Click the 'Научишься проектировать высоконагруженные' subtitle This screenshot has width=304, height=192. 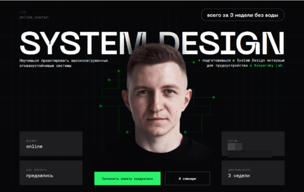64,60
